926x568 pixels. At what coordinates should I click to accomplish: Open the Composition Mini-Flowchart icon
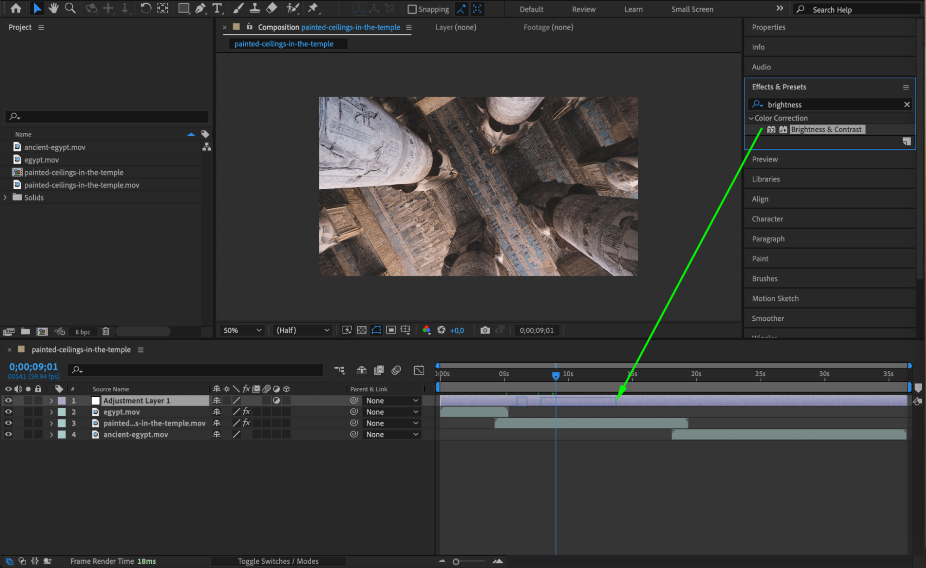[x=340, y=370]
